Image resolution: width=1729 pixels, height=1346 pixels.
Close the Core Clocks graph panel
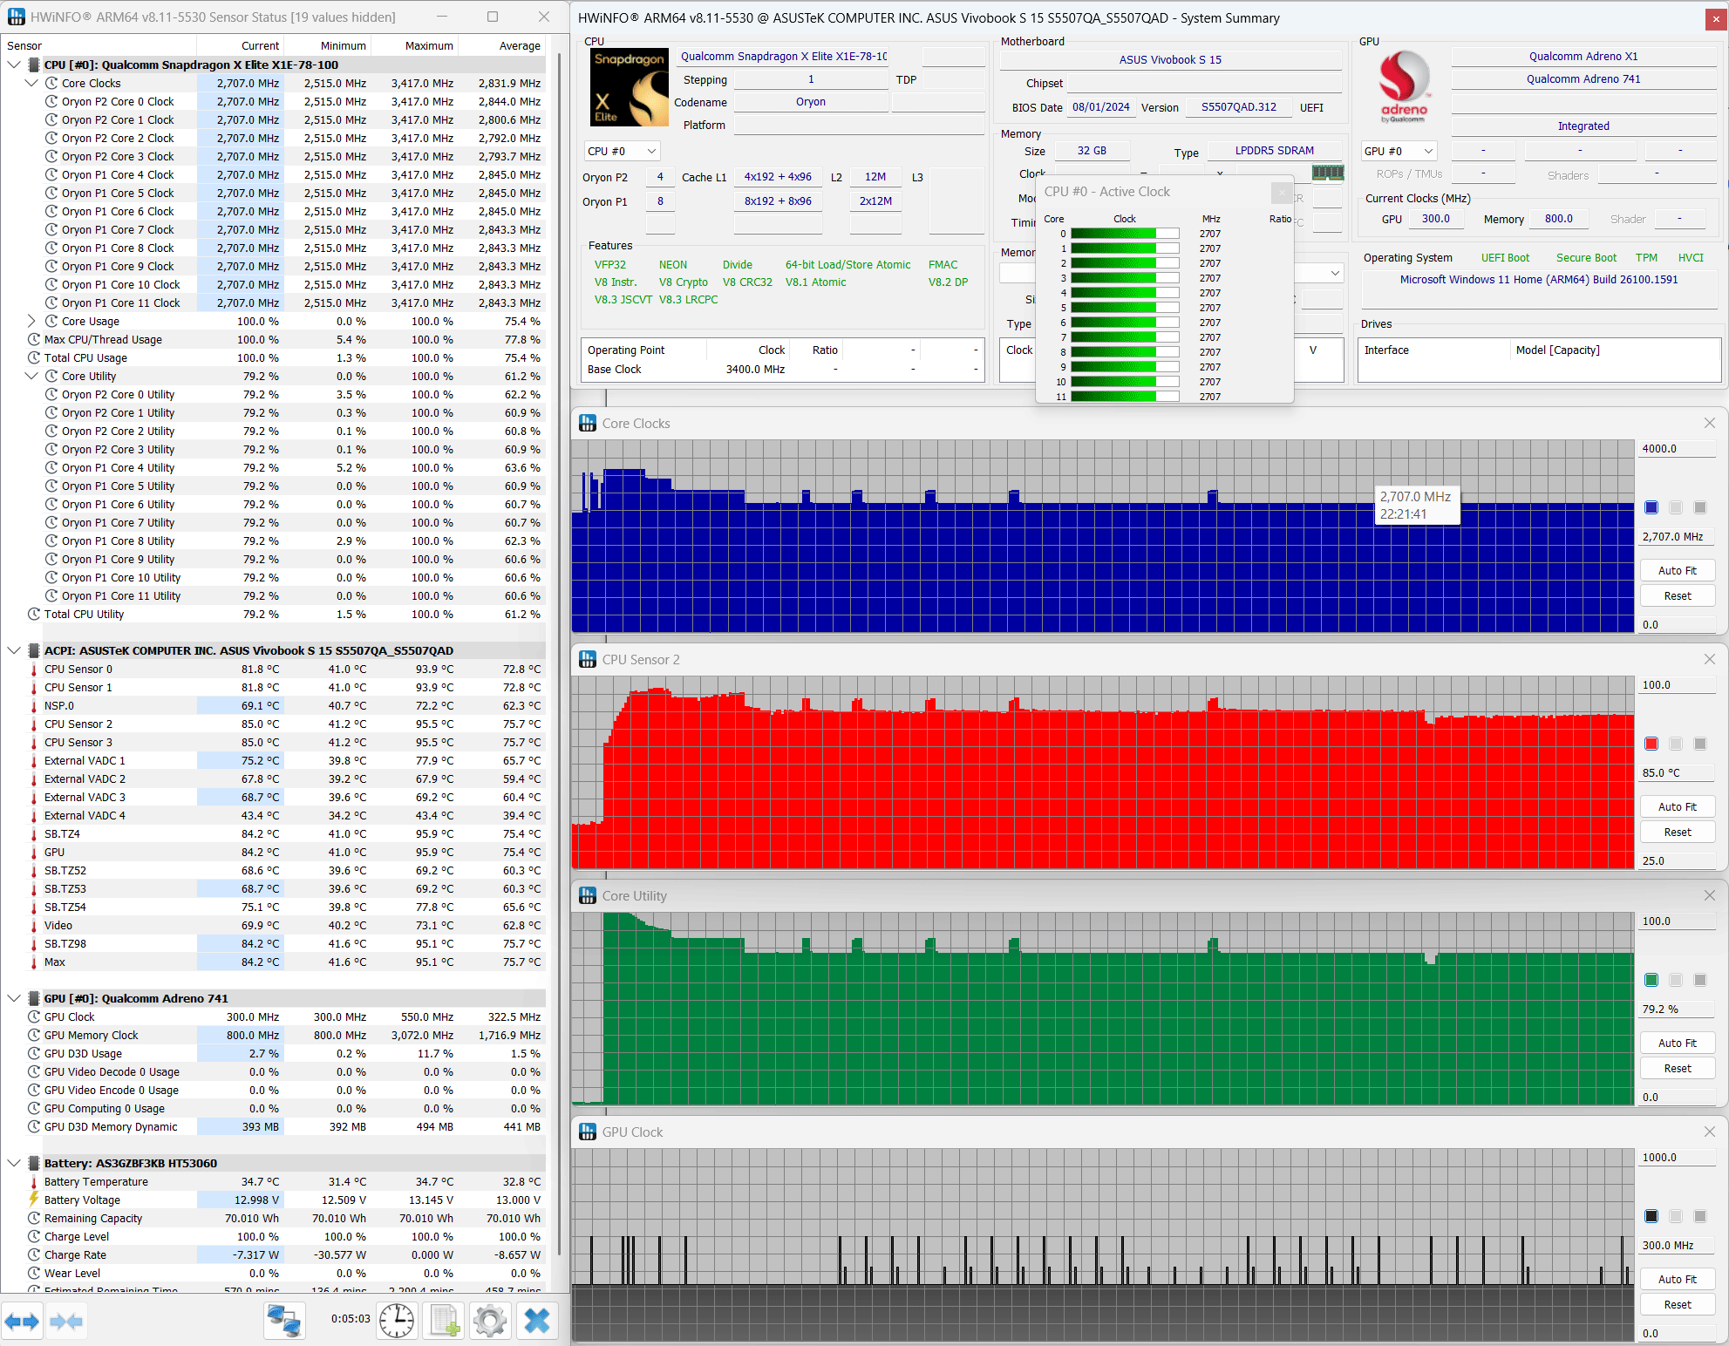tap(1709, 423)
